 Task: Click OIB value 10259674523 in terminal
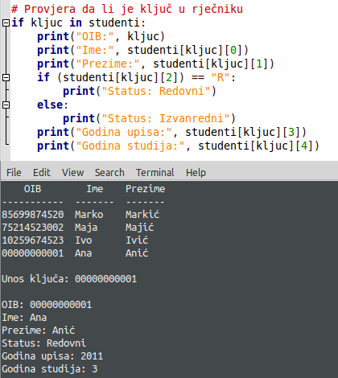33,240
